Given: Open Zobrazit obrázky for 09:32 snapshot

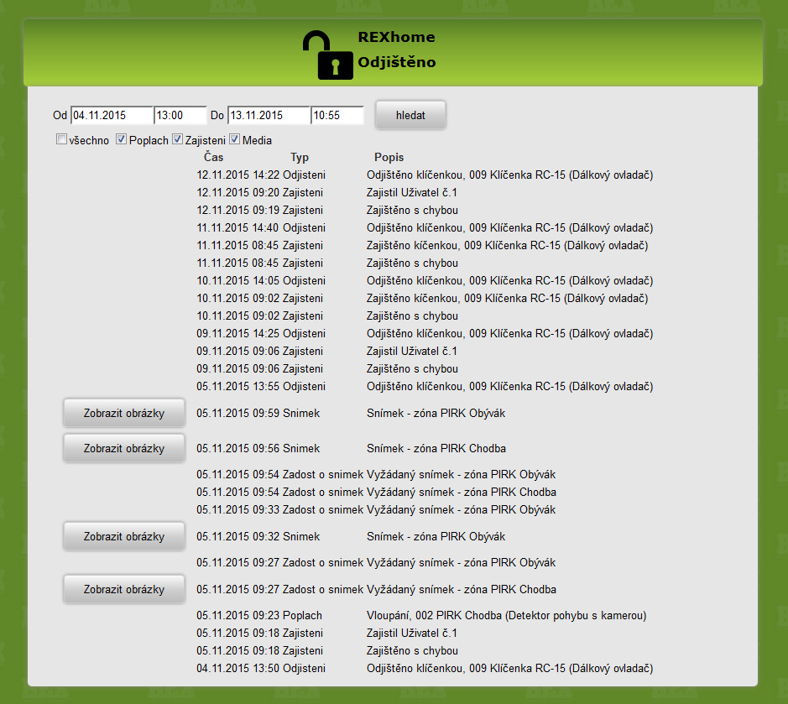Looking at the screenshot, I should click(x=124, y=536).
